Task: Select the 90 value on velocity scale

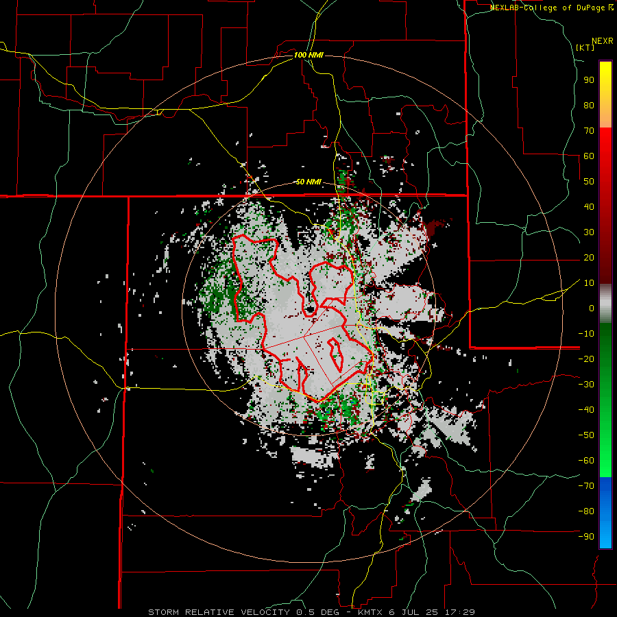Action: (x=589, y=80)
